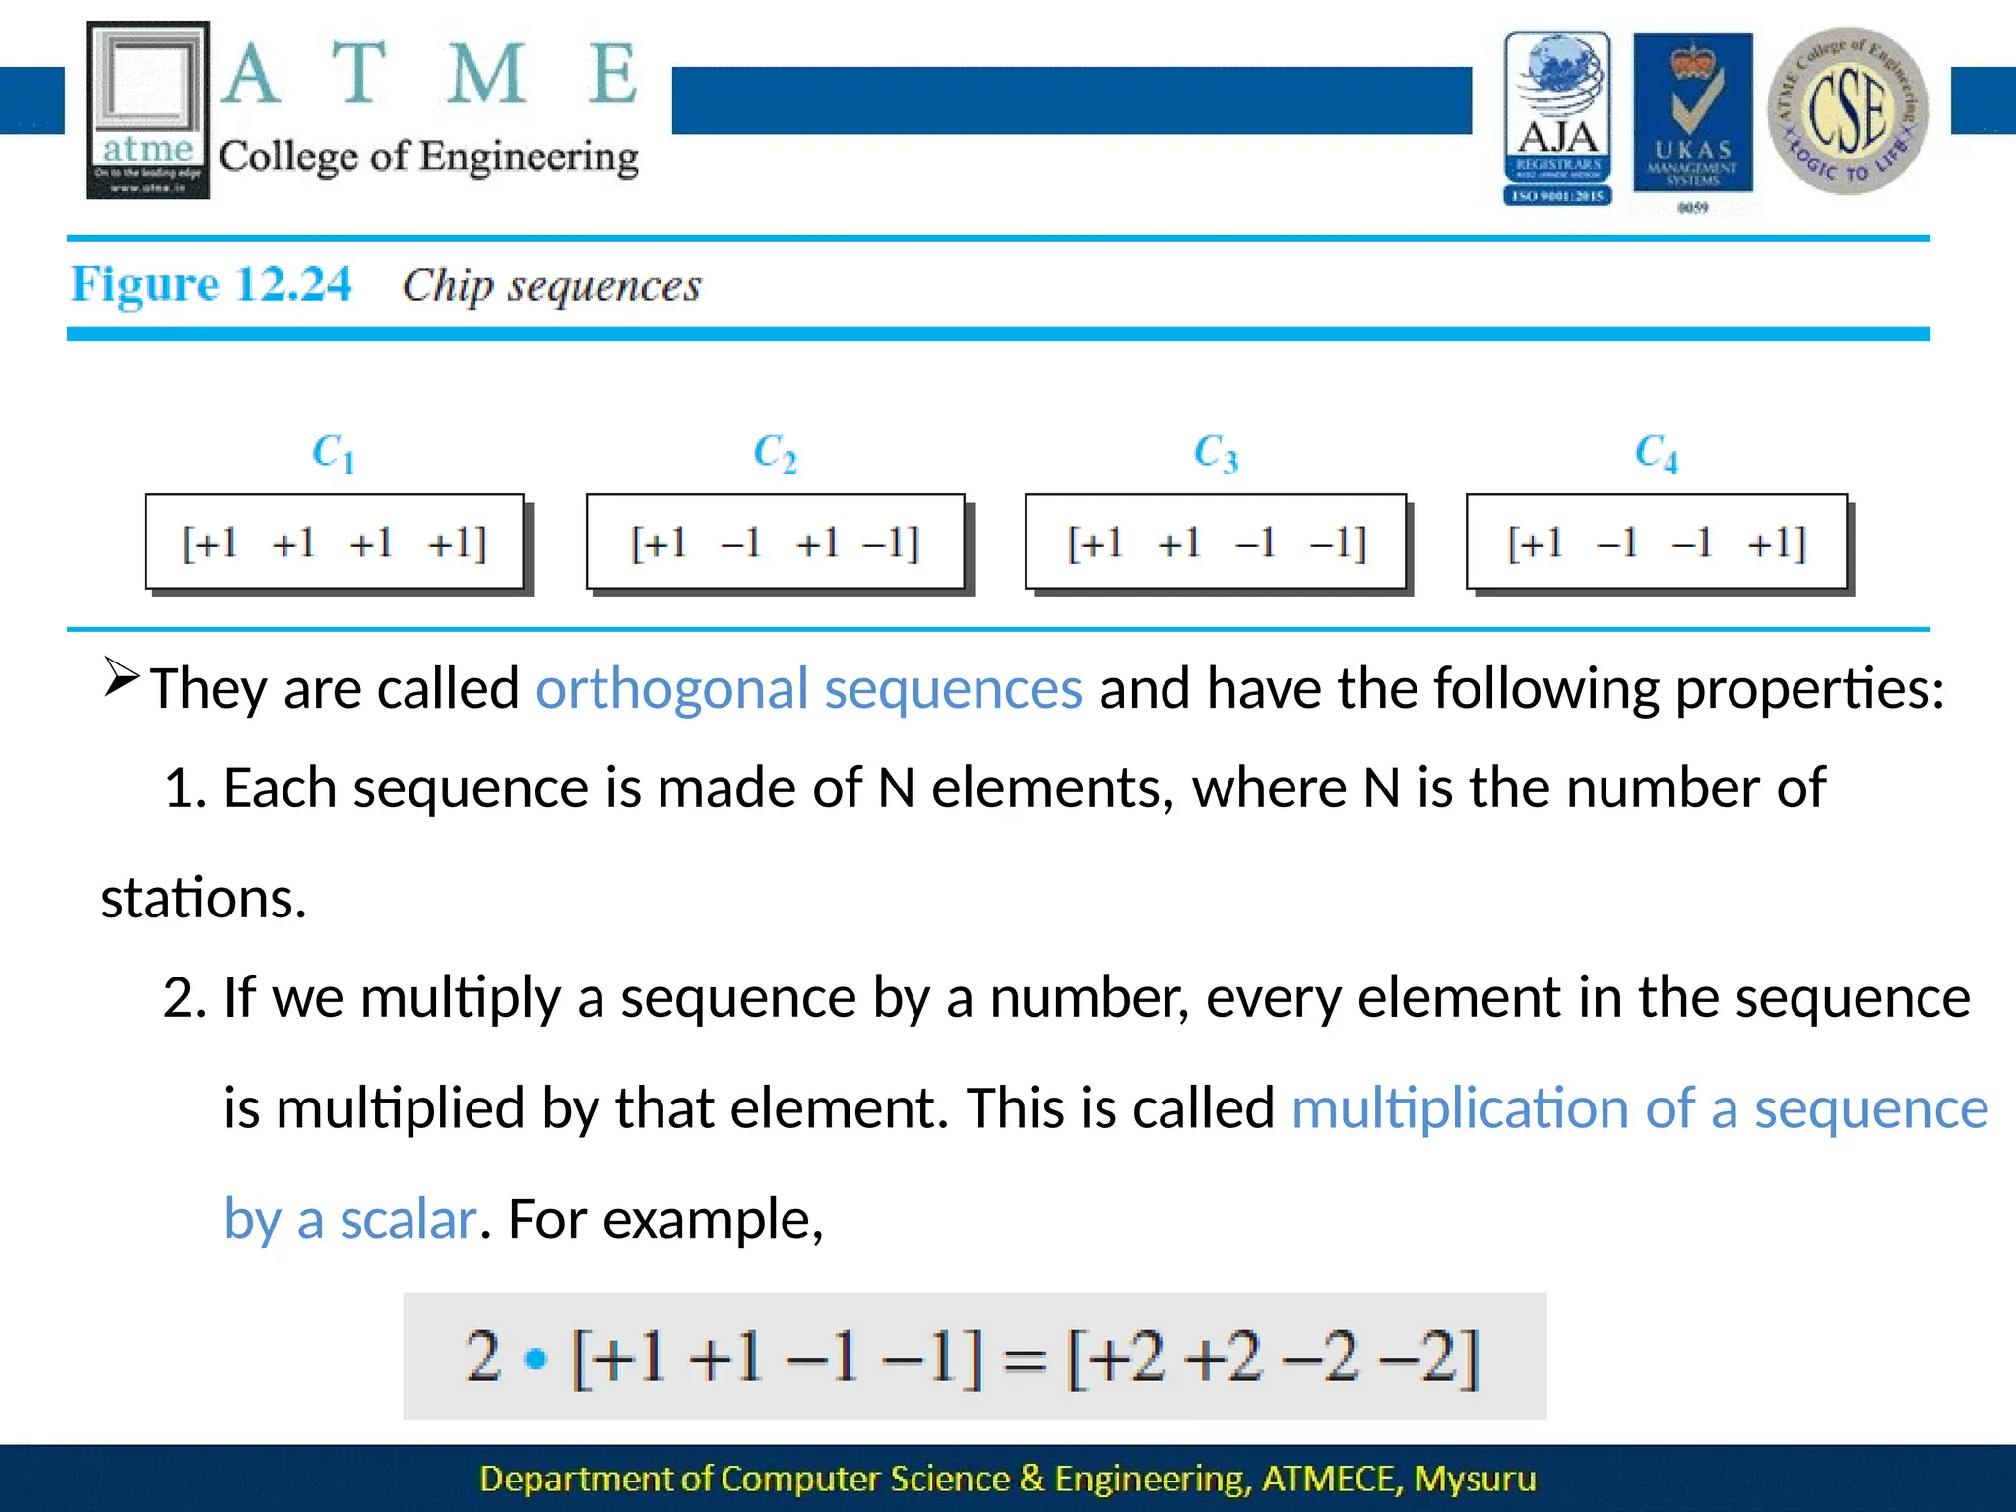Viewport: 2016px width, 1512px height.
Task: Click the C3 label
Action: (1216, 454)
